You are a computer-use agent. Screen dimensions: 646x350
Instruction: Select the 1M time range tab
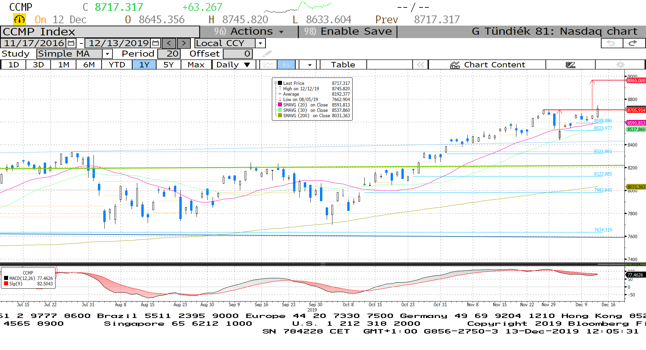coord(64,65)
